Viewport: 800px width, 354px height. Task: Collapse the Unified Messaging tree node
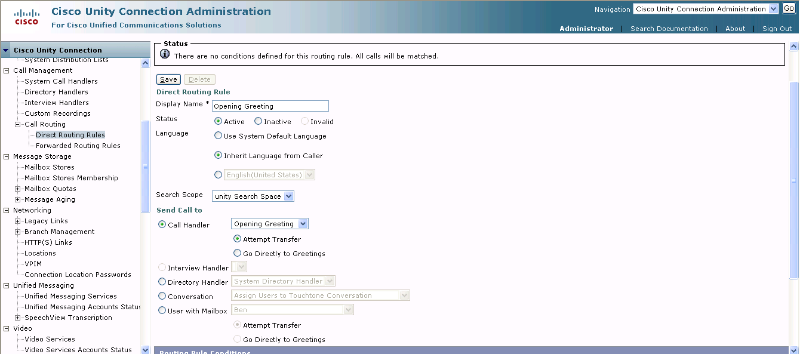click(7, 285)
